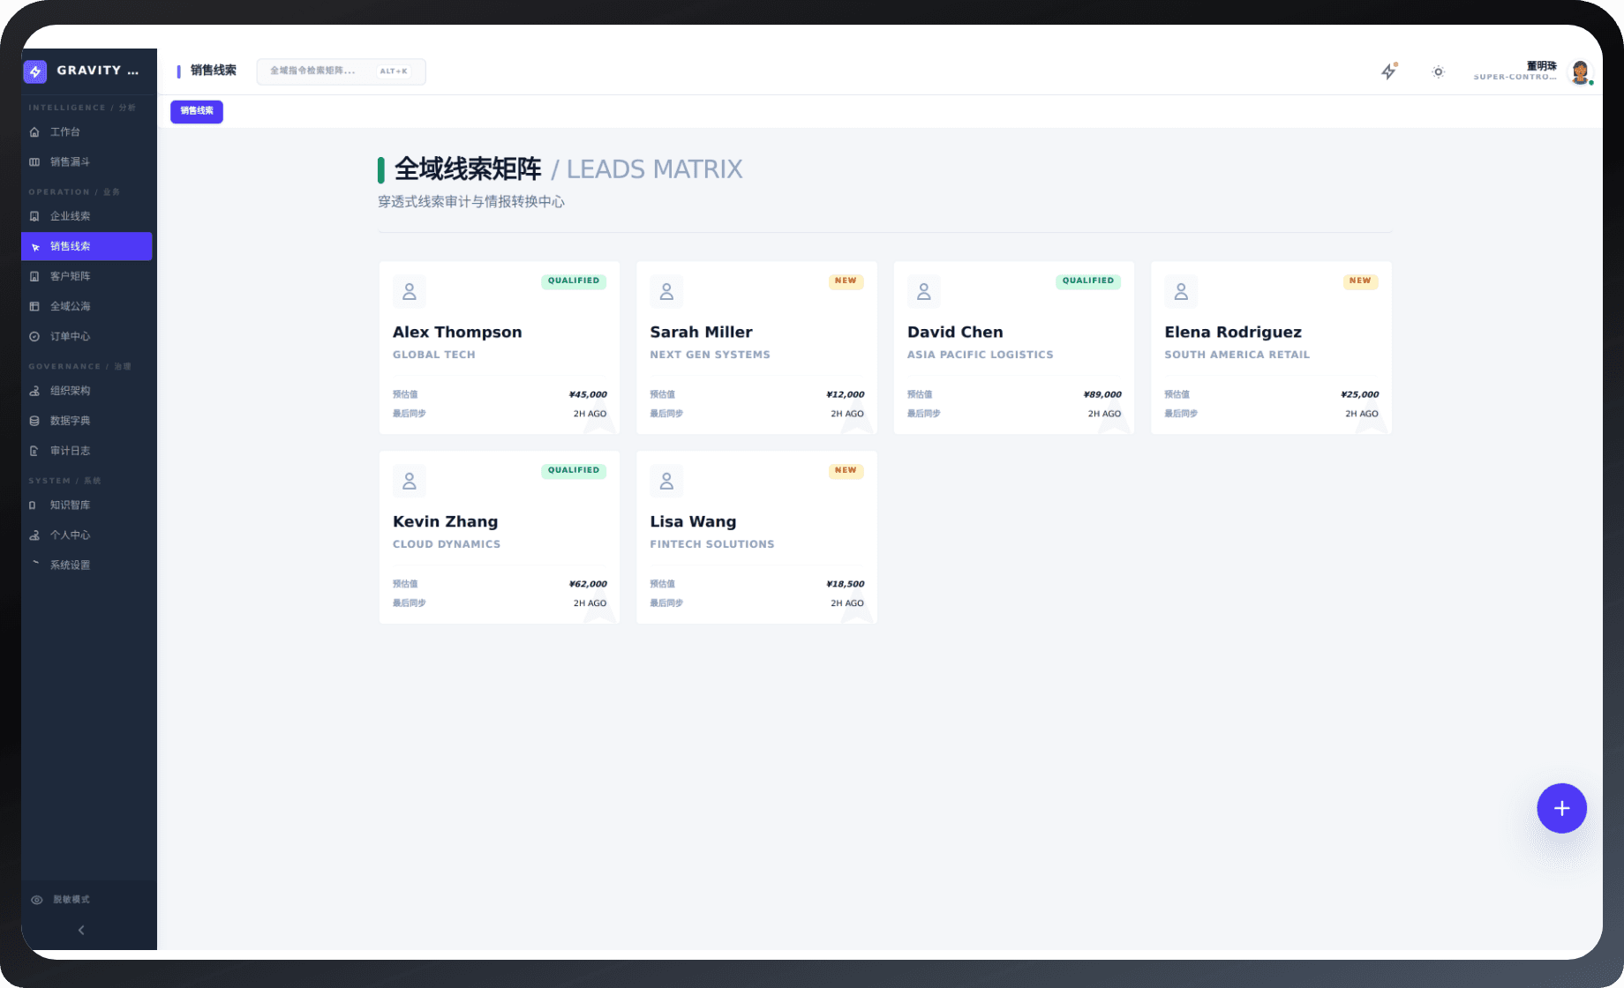Image resolution: width=1624 pixels, height=988 pixels.
Task: Click the ALT+K shortcut hint
Action: pyautogui.click(x=394, y=71)
